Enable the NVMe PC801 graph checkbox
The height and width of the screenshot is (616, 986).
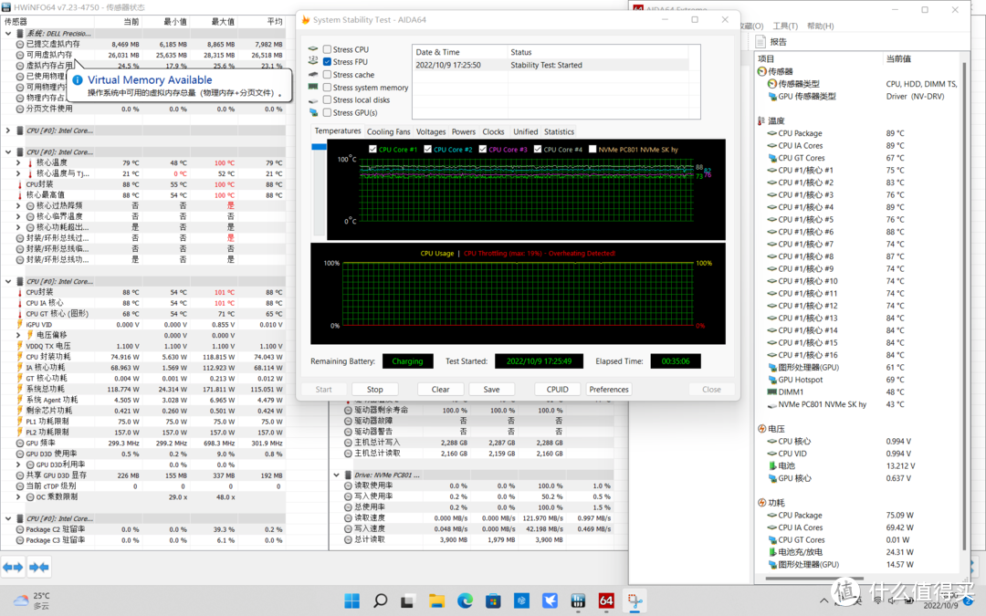point(593,149)
